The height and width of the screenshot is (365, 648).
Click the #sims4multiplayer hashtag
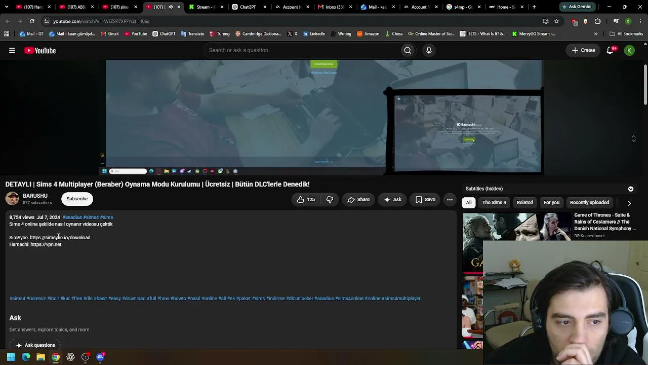pos(401,299)
